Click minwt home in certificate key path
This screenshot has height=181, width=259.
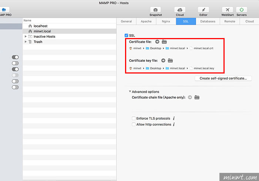pos(137,68)
